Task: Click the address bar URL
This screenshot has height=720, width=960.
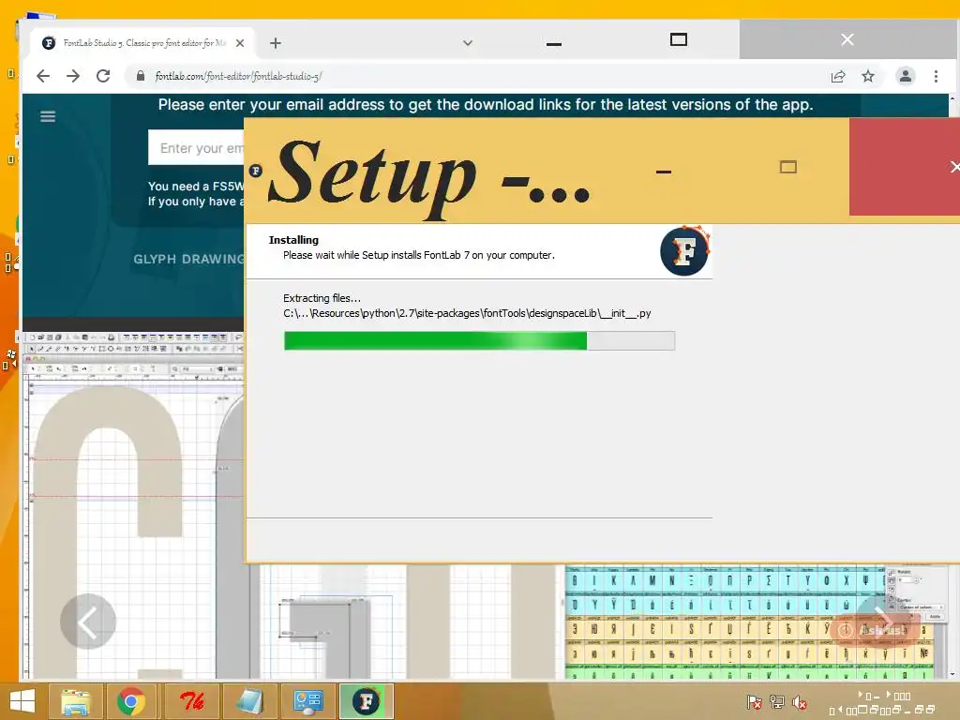Action: point(238,76)
